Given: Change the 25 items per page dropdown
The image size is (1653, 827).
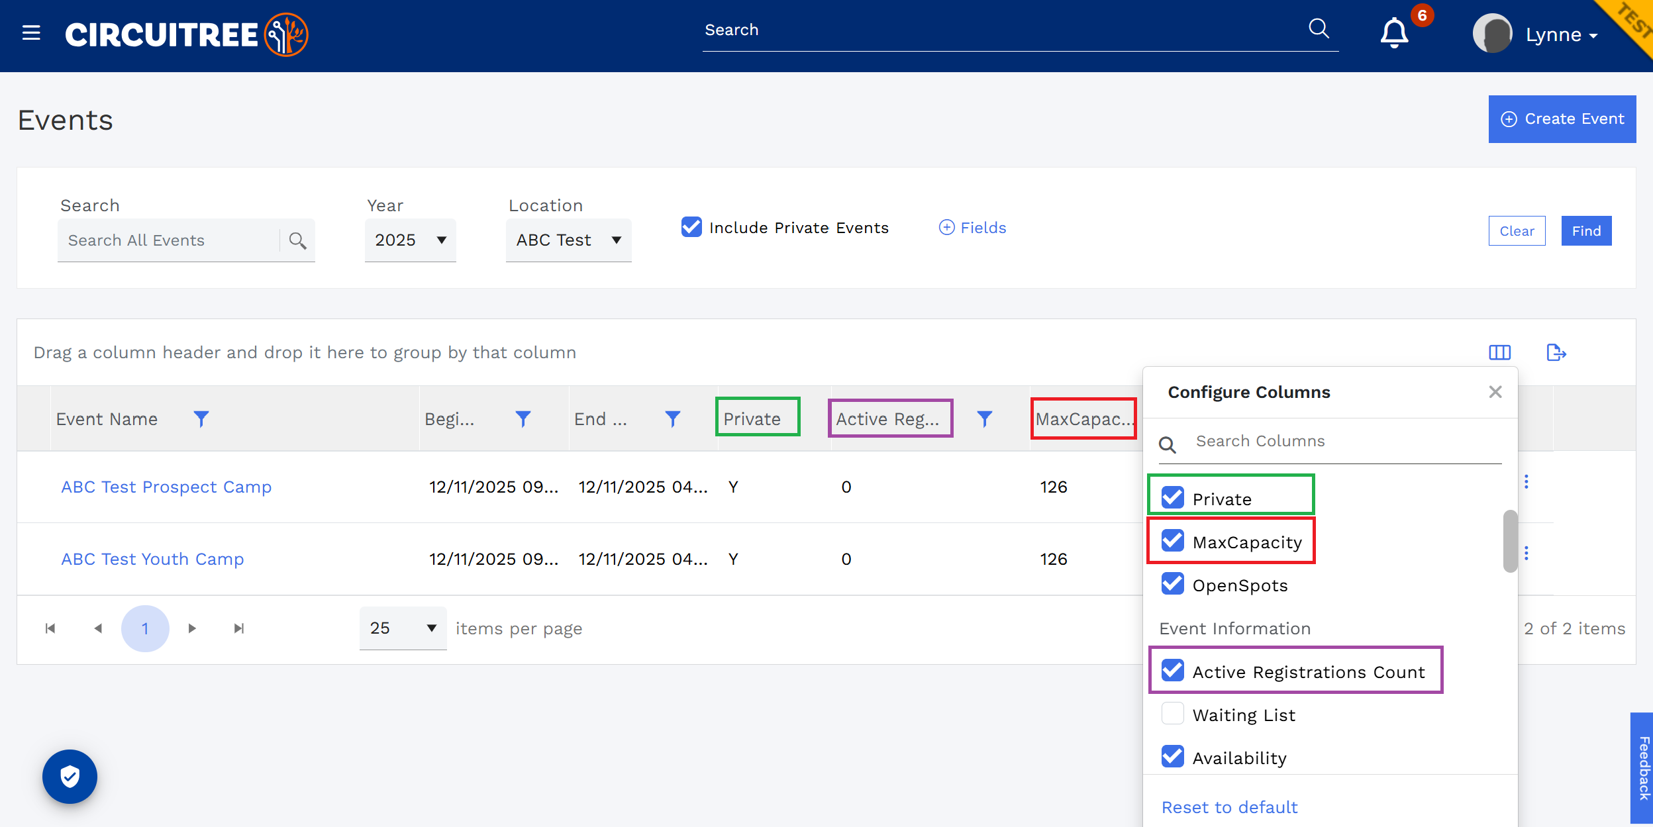Looking at the screenshot, I should coord(403,628).
